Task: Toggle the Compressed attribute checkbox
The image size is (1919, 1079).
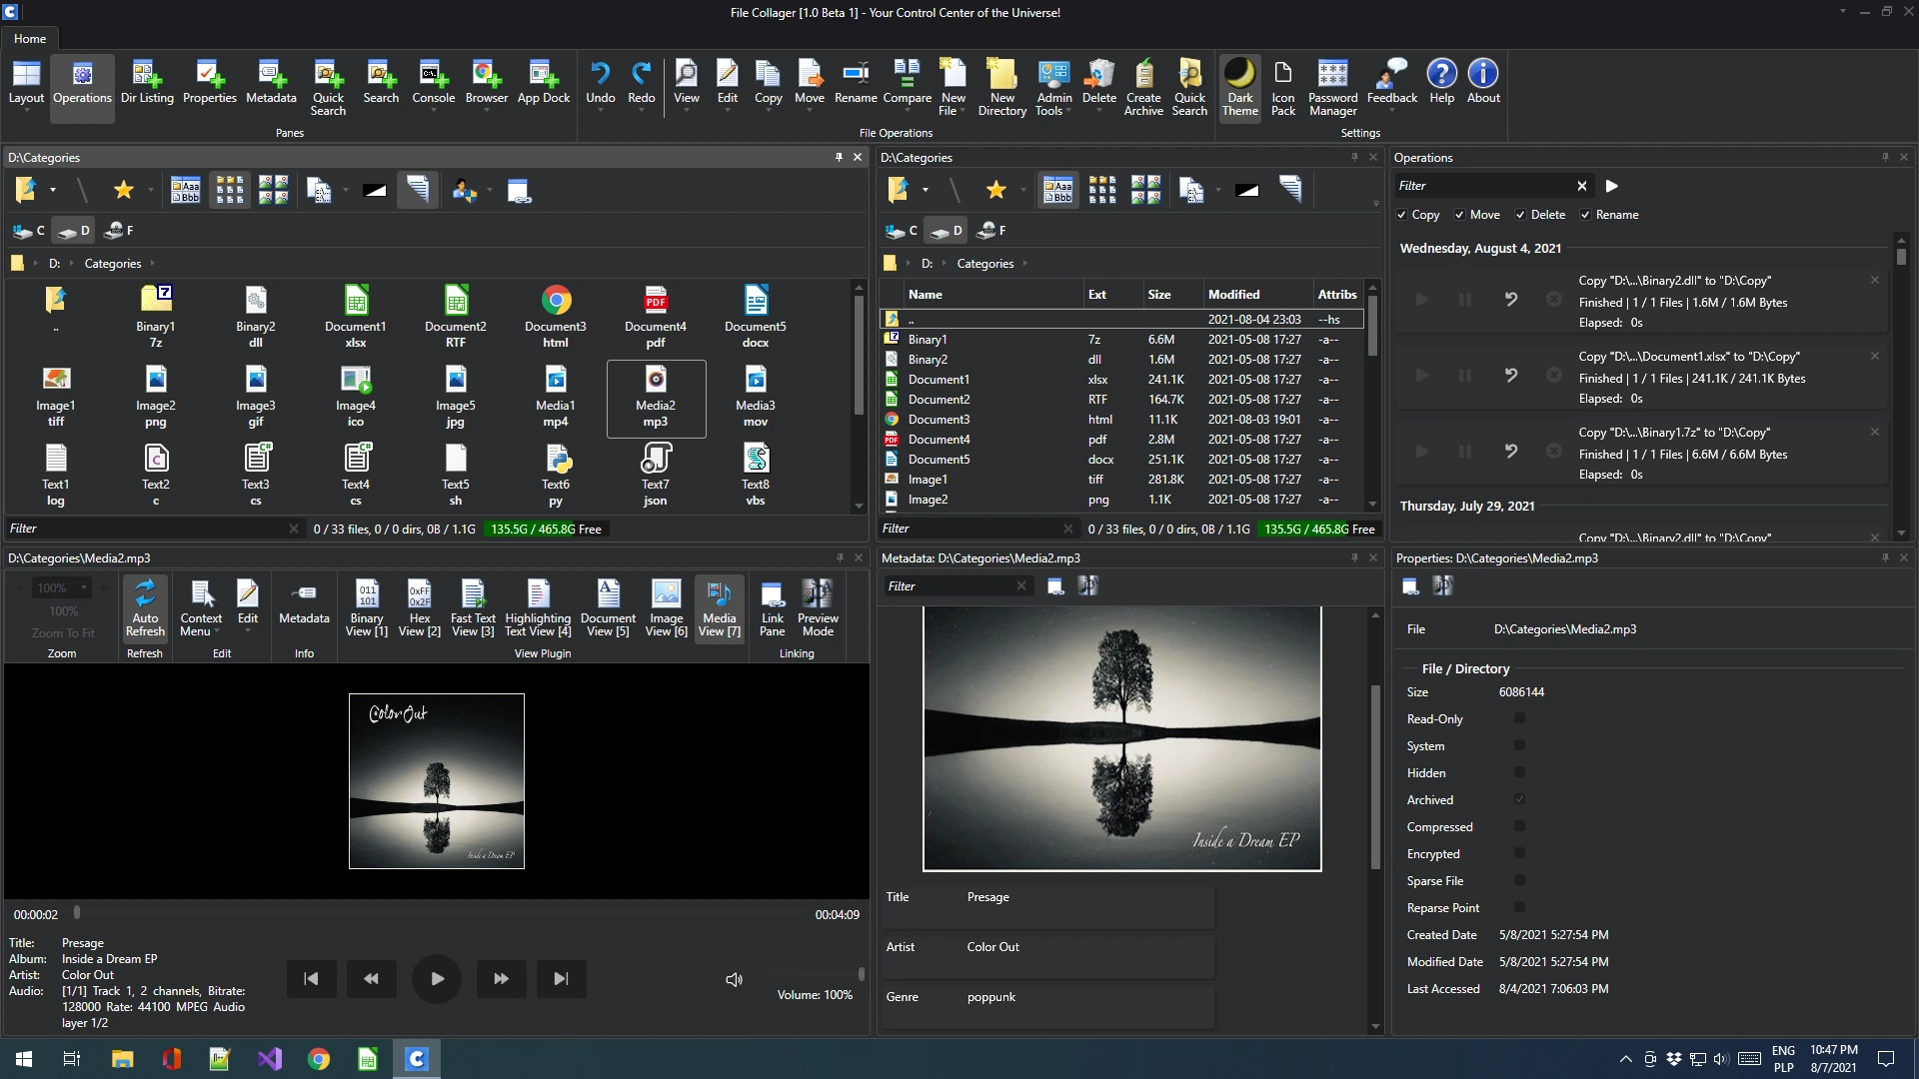Action: point(1519,826)
